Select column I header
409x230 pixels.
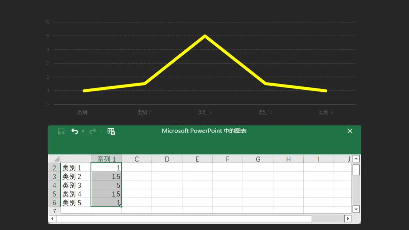point(318,159)
